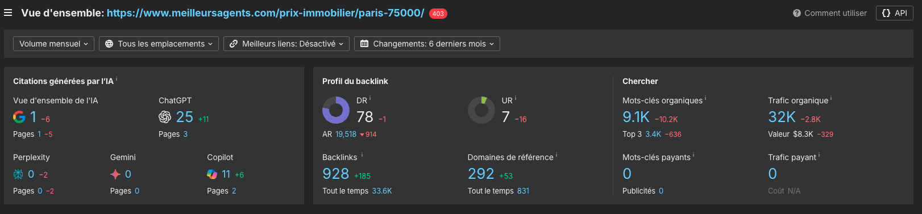Click the Copilot logo icon
Image resolution: width=922 pixels, height=214 pixels.
212,174
